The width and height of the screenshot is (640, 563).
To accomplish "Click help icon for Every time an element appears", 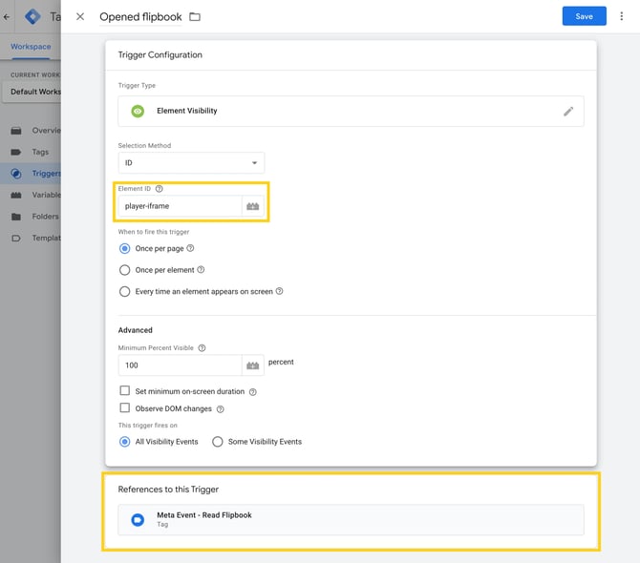I will pos(279,291).
